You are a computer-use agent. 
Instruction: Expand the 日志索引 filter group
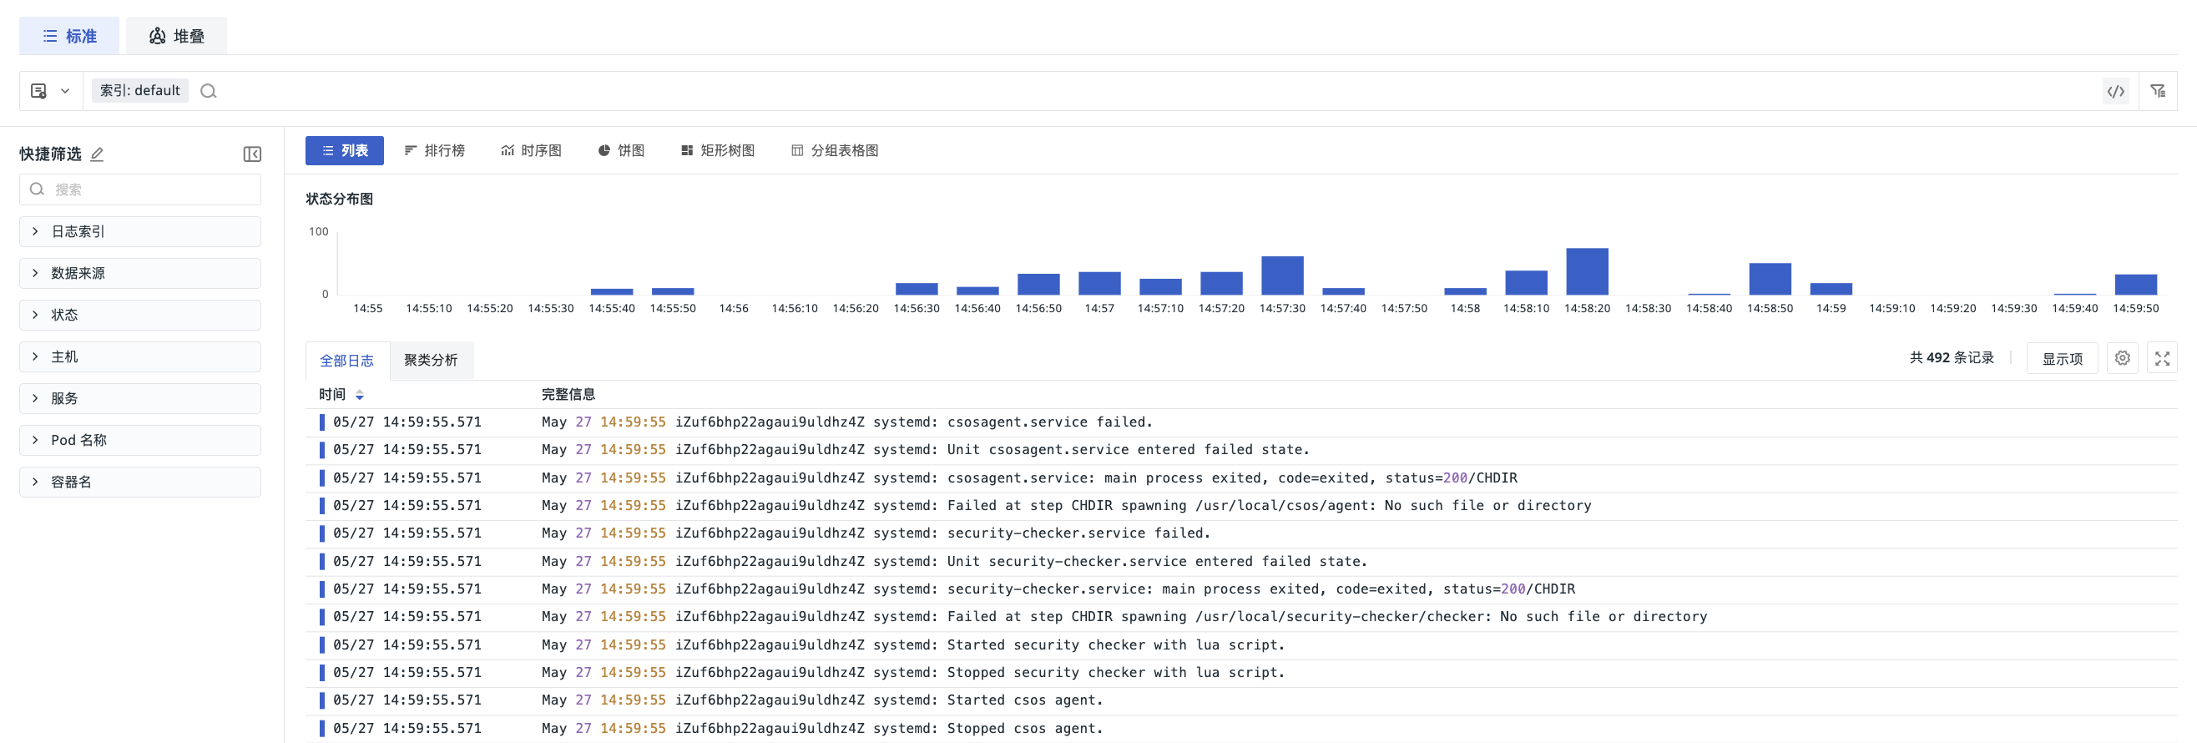pyautogui.click(x=140, y=232)
